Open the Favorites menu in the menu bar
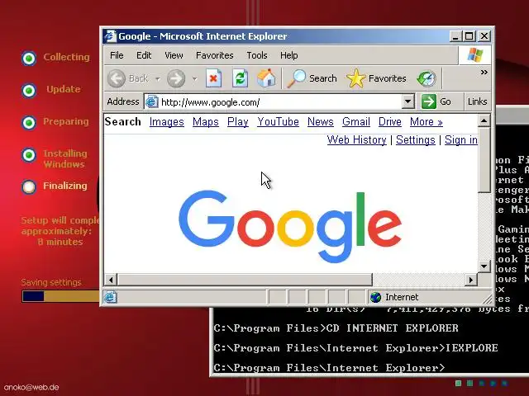The height and width of the screenshot is (396, 529). click(215, 55)
